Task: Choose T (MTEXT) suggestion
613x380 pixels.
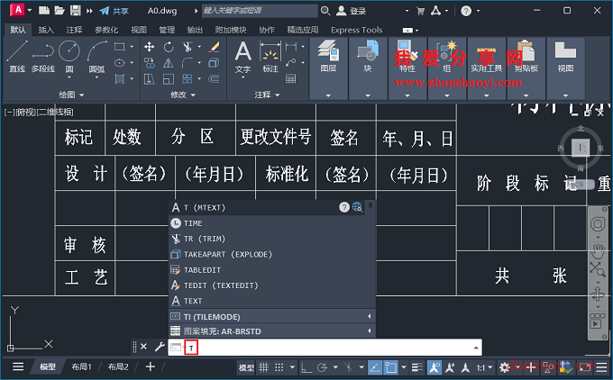Action: click(x=268, y=207)
